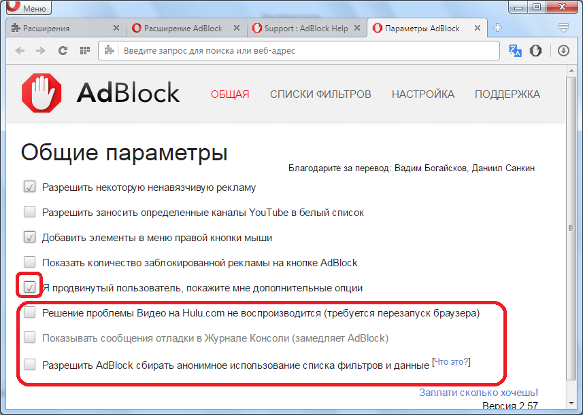Uncheck the advanced user options checkbox
The height and width of the screenshot is (415, 583).
(29, 287)
